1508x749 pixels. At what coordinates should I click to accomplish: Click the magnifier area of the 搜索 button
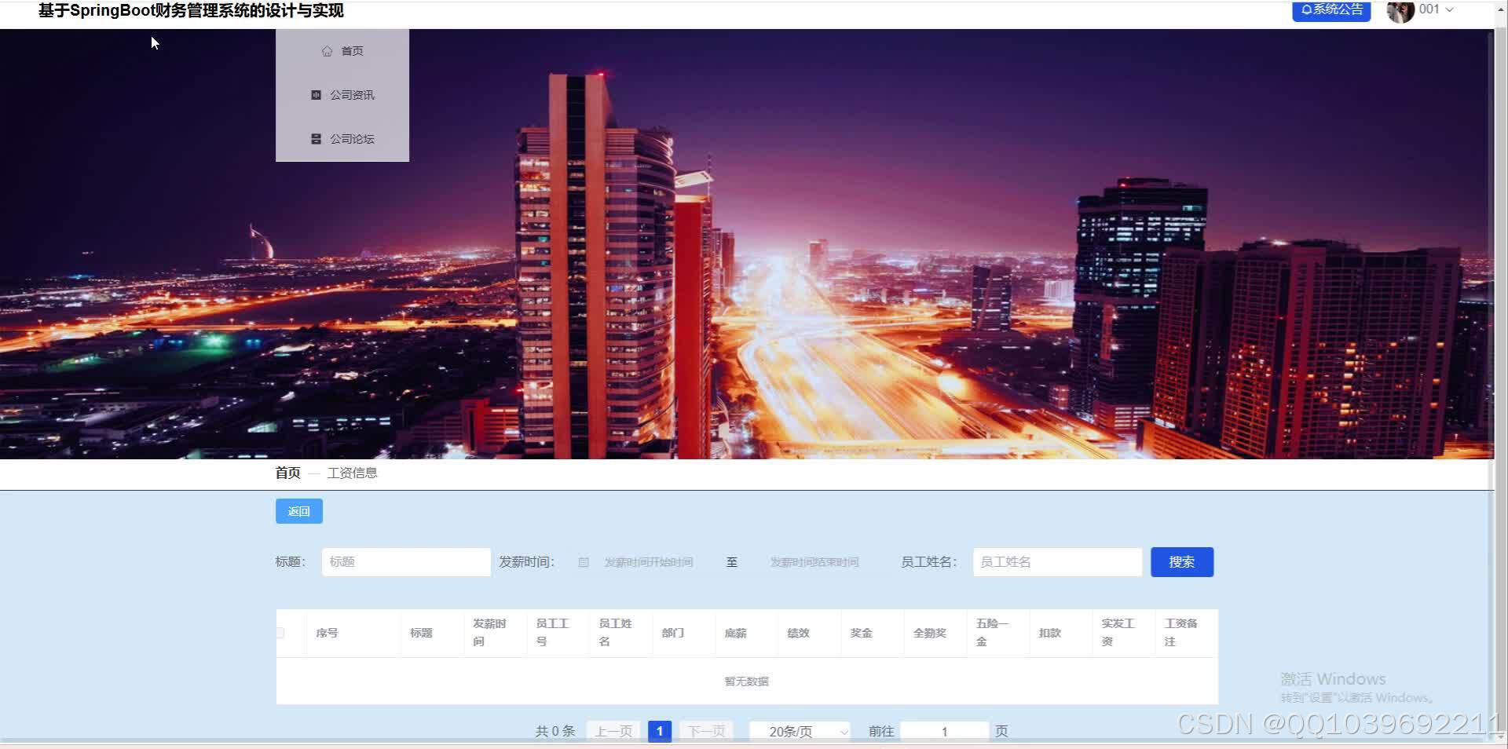tap(1181, 561)
